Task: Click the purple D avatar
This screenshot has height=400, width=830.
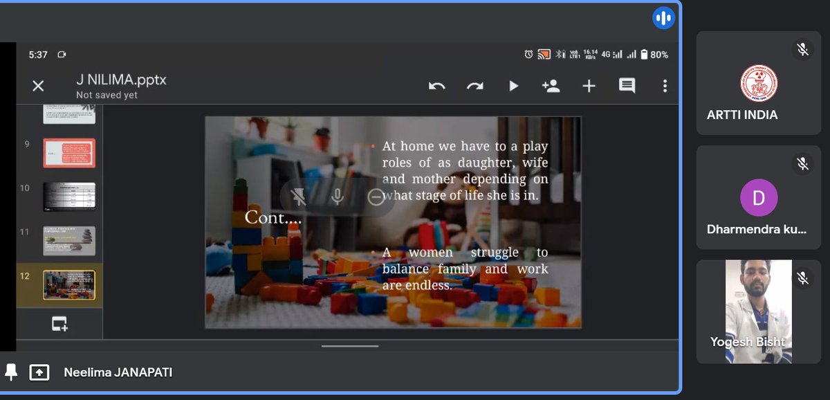Action: click(759, 198)
